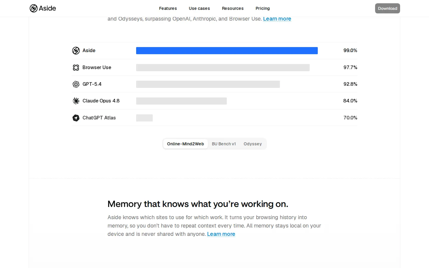Open the Features menu
This screenshot has width=429, height=268.
[x=168, y=8]
